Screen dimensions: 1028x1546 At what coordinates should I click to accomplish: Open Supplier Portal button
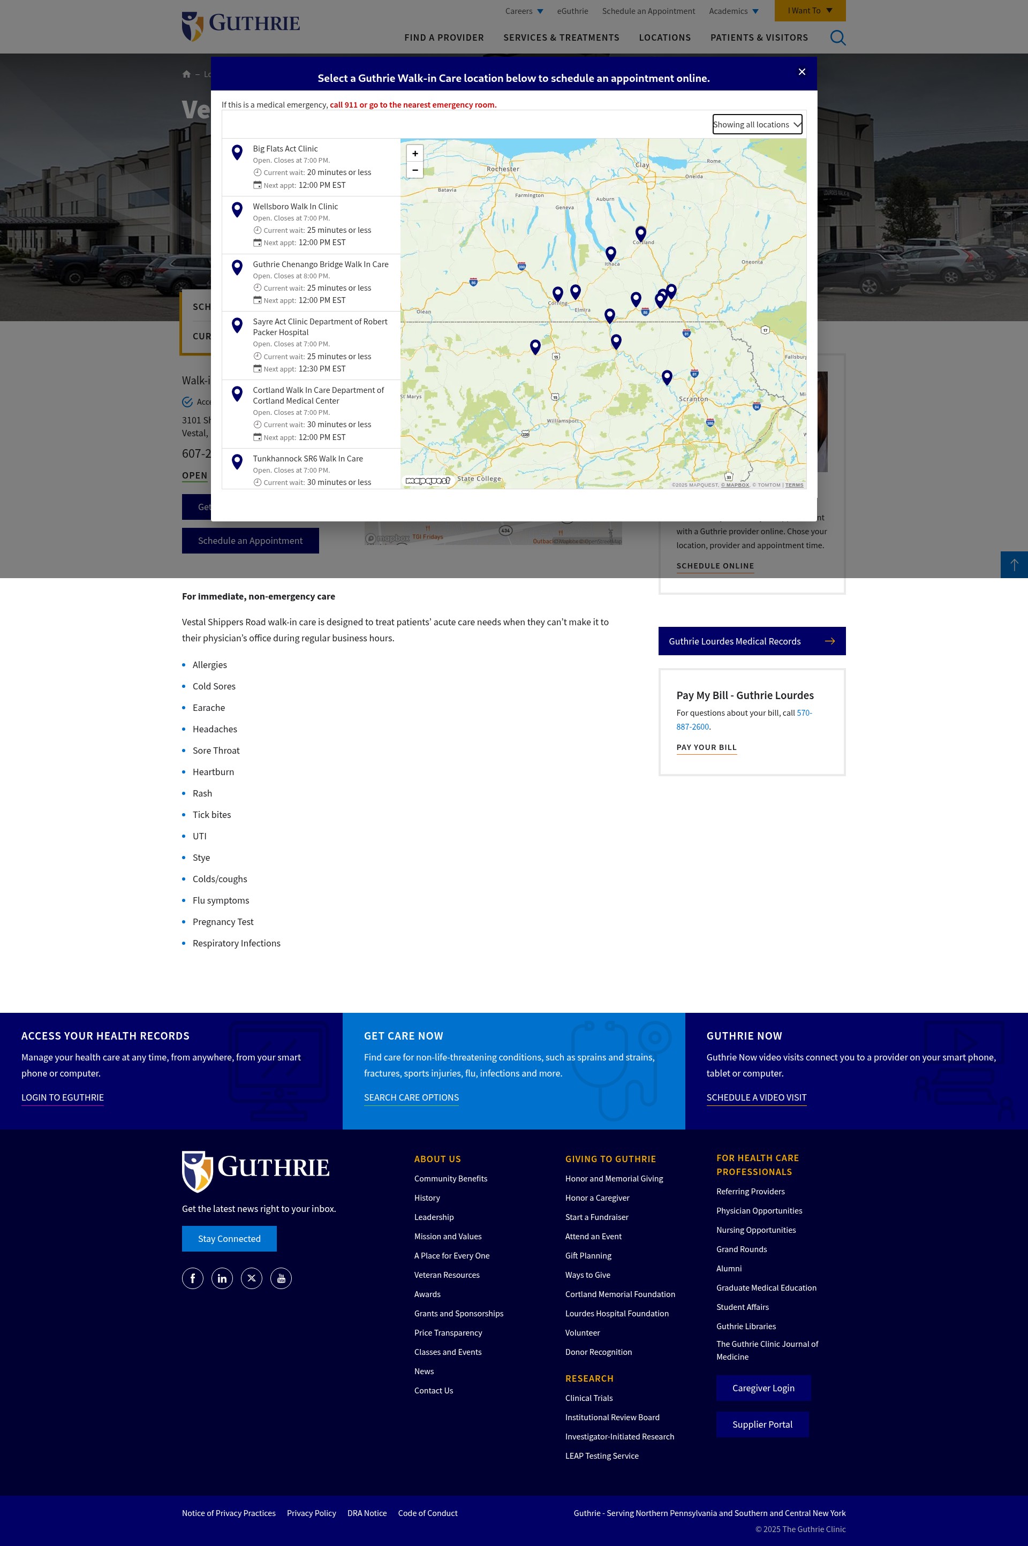coord(762,1424)
